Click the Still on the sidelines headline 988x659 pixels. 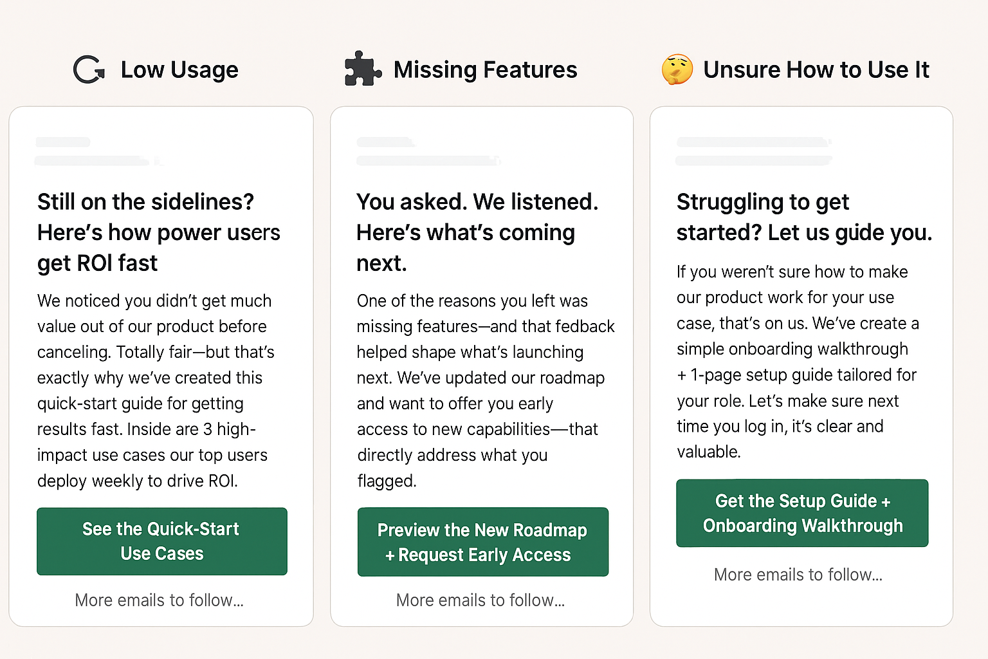(x=159, y=232)
